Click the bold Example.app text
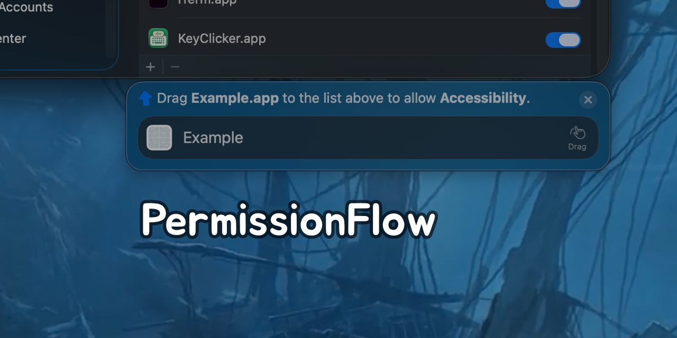This screenshot has height=338, width=677. pyautogui.click(x=235, y=98)
